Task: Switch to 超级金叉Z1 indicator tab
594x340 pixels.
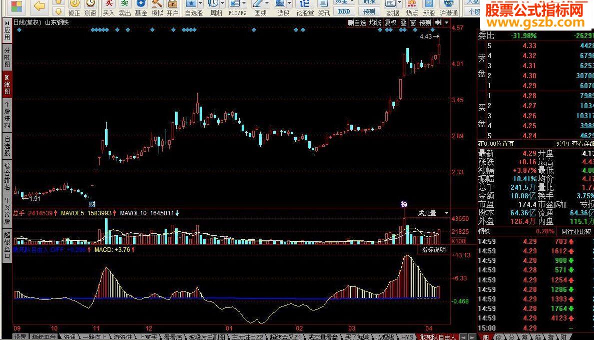Action: point(285,336)
